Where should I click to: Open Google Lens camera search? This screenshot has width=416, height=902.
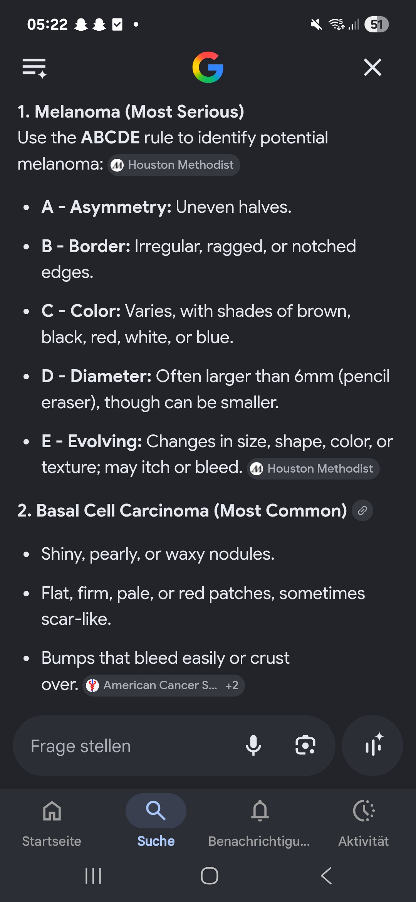click(305, 745)
